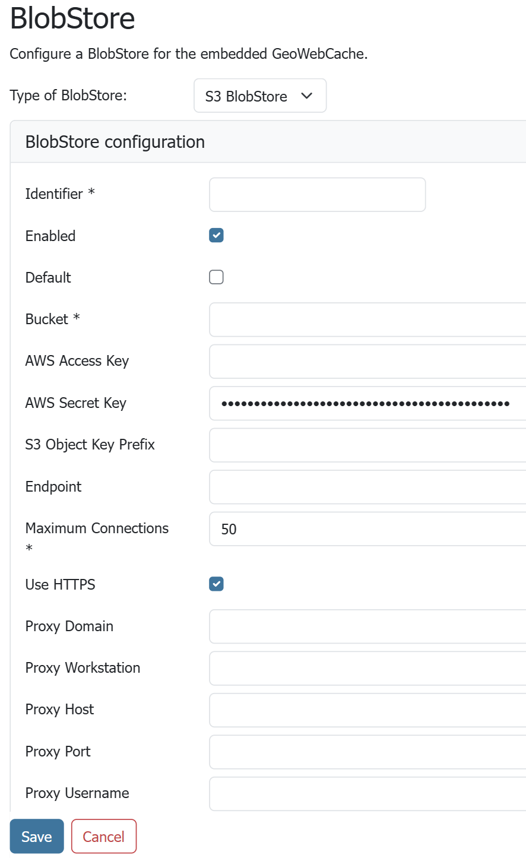Focus the Identifier input field
The image size is (526, 858).
[318, 195]
